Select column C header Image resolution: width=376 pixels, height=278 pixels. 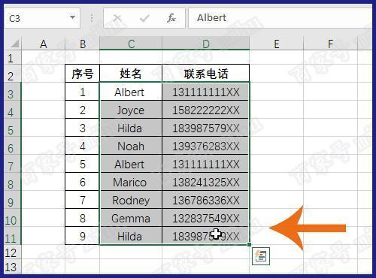coord(131,44)
